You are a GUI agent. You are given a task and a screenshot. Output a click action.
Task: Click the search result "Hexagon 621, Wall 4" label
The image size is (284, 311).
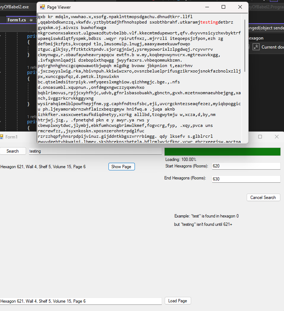[x=43, y=167]
